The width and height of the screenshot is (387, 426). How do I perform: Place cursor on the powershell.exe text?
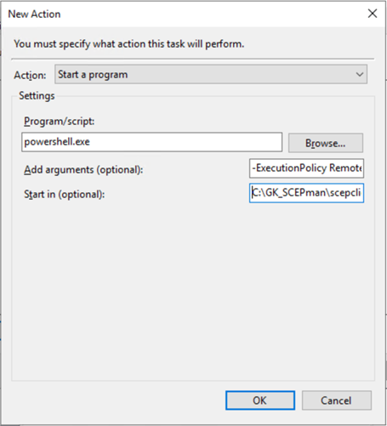point(57,142)
